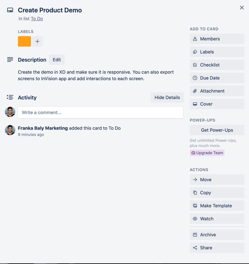Open the To Do list link
Image resolution: width=249 pixels, height=264 pixels.
(37, 19)
